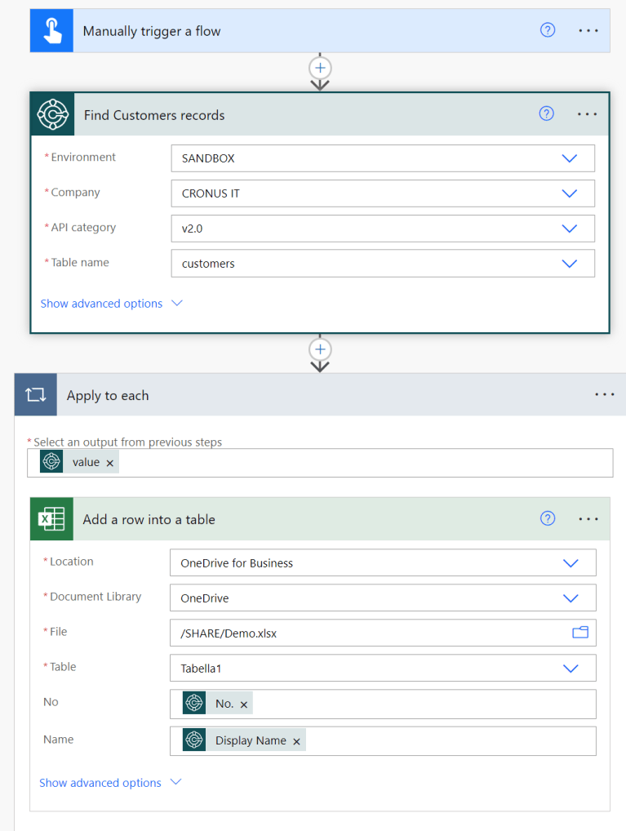Open the ellipsis menu of Manually trigger a flow

click(x=588, y=31)
